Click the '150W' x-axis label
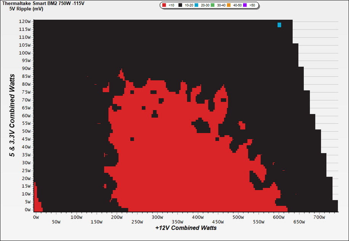Image resolution: width=349 pixels, height=241 pixels. point(97,222)
